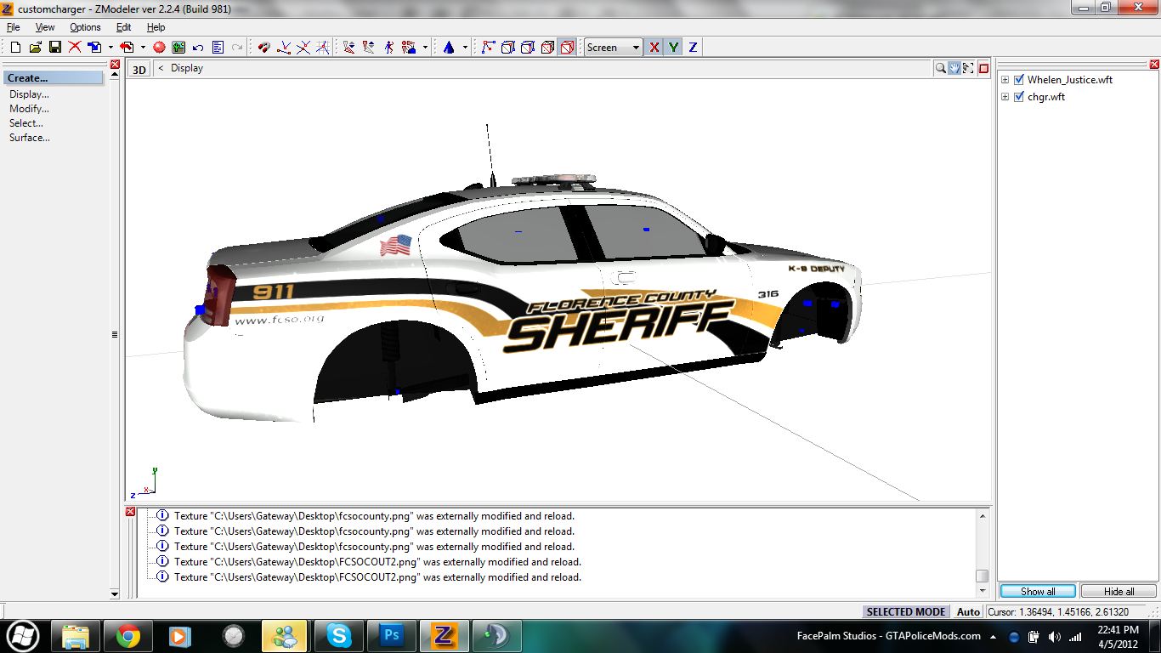
Task: Toggle the Y axis constraint button
Action: [x=673, y=48]
